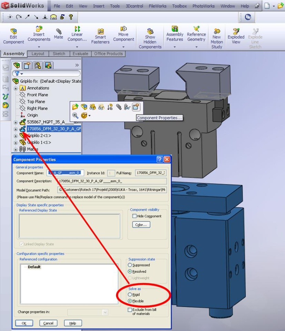Select the Mate tool
Viewport: 285px width, 331px height.
[59, 34]
